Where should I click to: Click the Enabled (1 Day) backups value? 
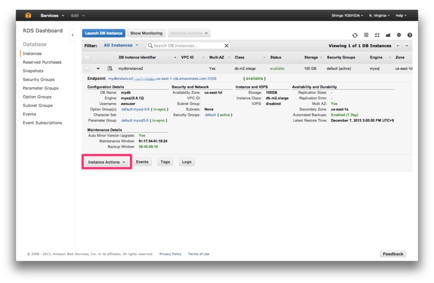pos(344,115)
